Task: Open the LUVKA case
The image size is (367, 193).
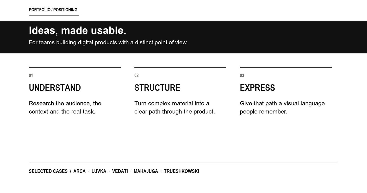Action: pos(99,171)
